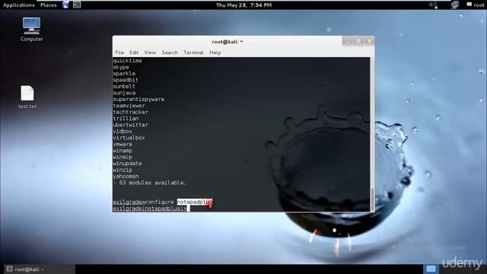Click the 'trillian' module line
The height and width of the screenshot is (274, 487).
126,119
